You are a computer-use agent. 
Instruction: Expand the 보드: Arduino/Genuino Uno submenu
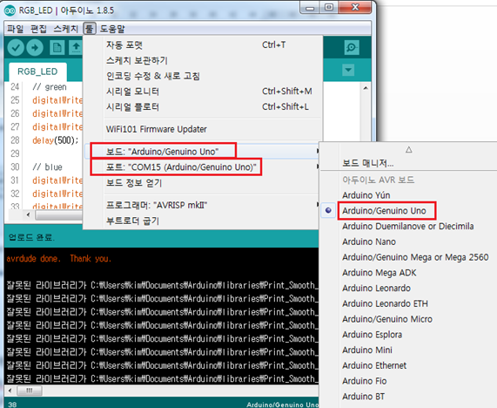coord(203,152)
